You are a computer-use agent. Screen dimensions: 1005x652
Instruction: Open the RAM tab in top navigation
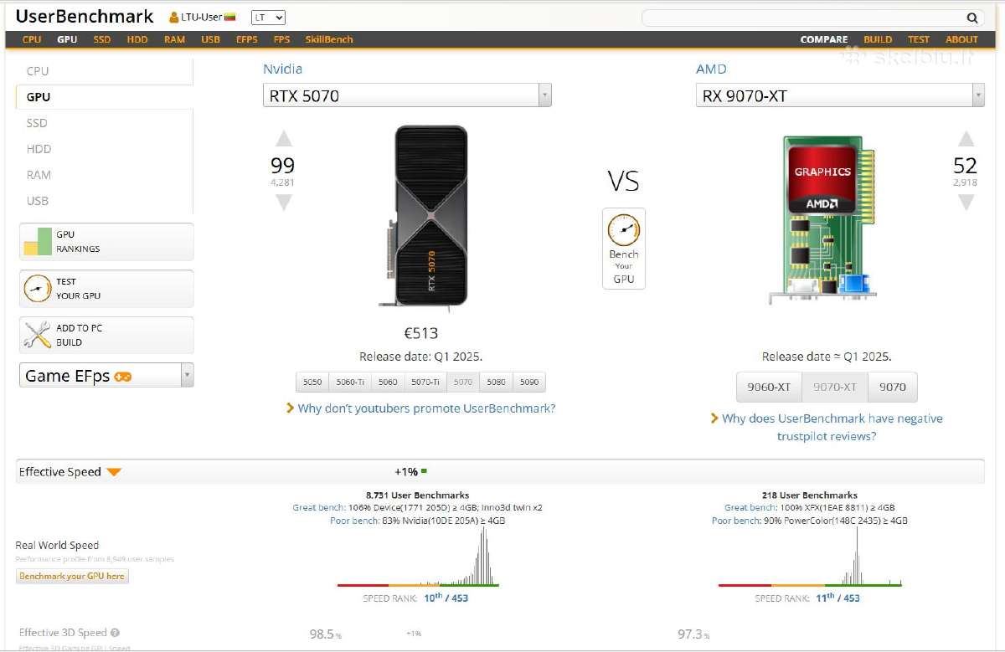click(174, 39)
